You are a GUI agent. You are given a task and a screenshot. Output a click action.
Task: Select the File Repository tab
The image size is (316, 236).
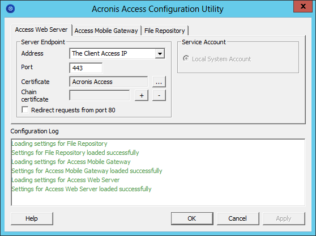coord(165,31)
